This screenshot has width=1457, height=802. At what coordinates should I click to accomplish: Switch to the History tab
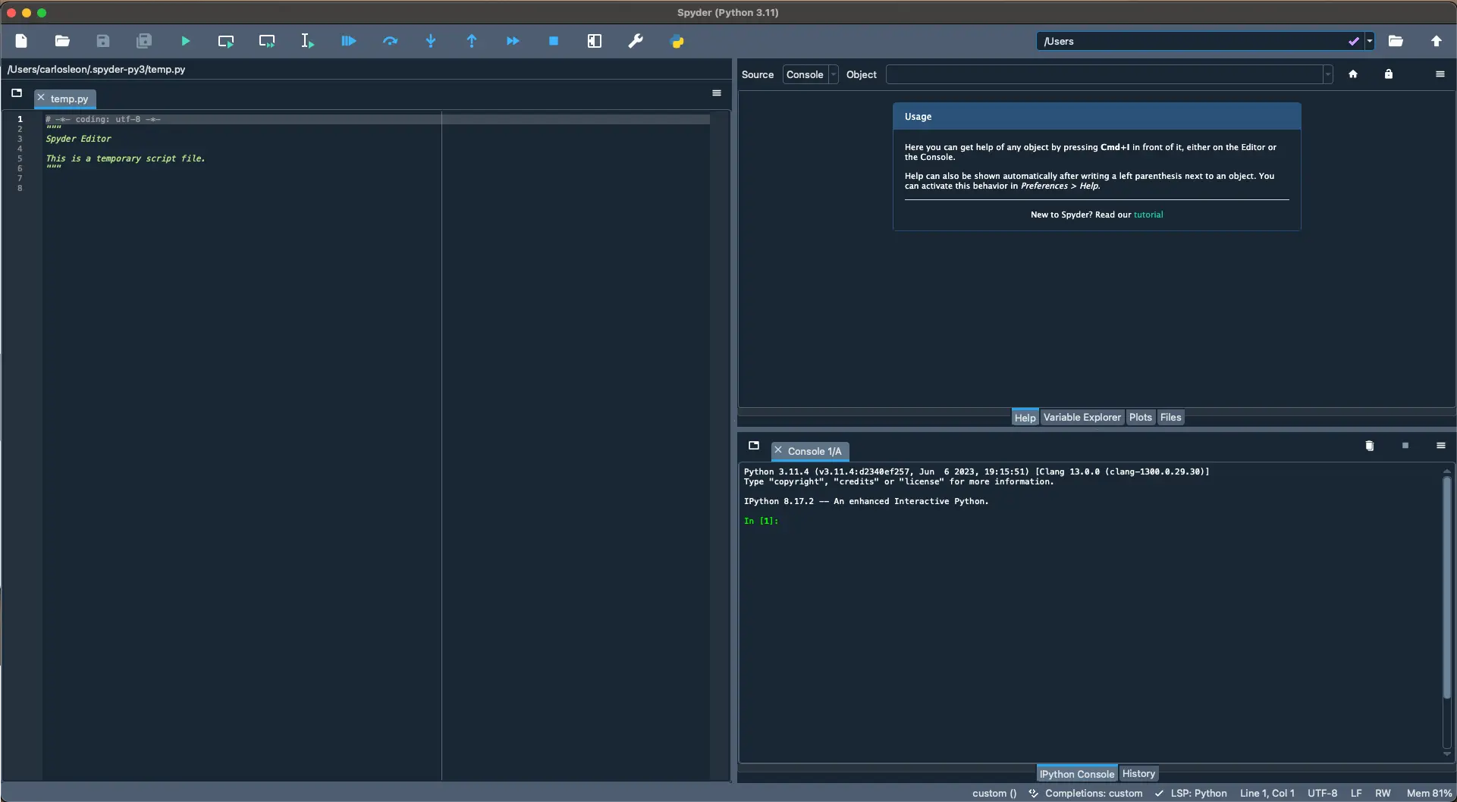pyautogui.click(x=1138, y=774)
